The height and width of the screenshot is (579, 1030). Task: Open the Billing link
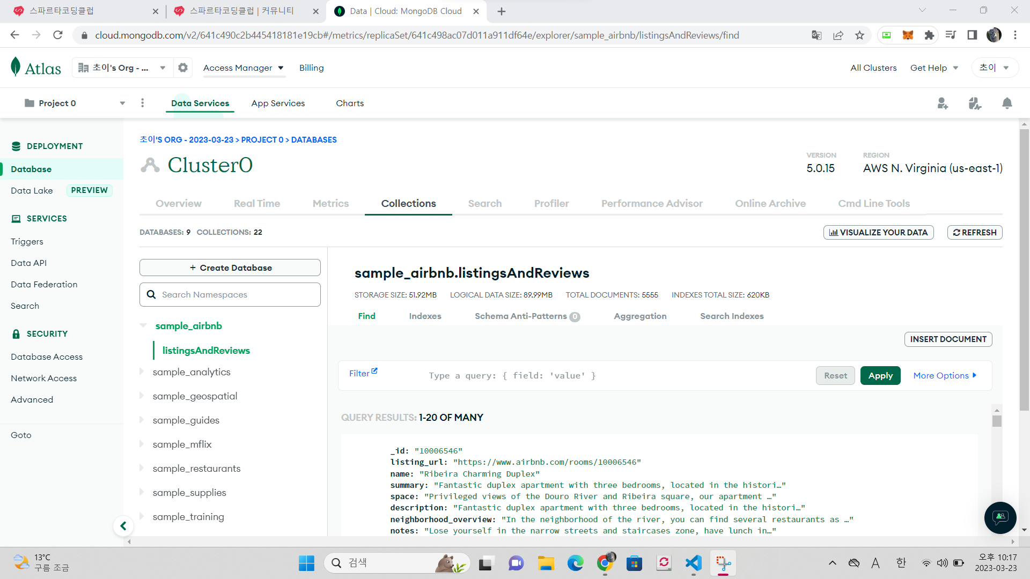pyautogui.click(x=311, y=68)
